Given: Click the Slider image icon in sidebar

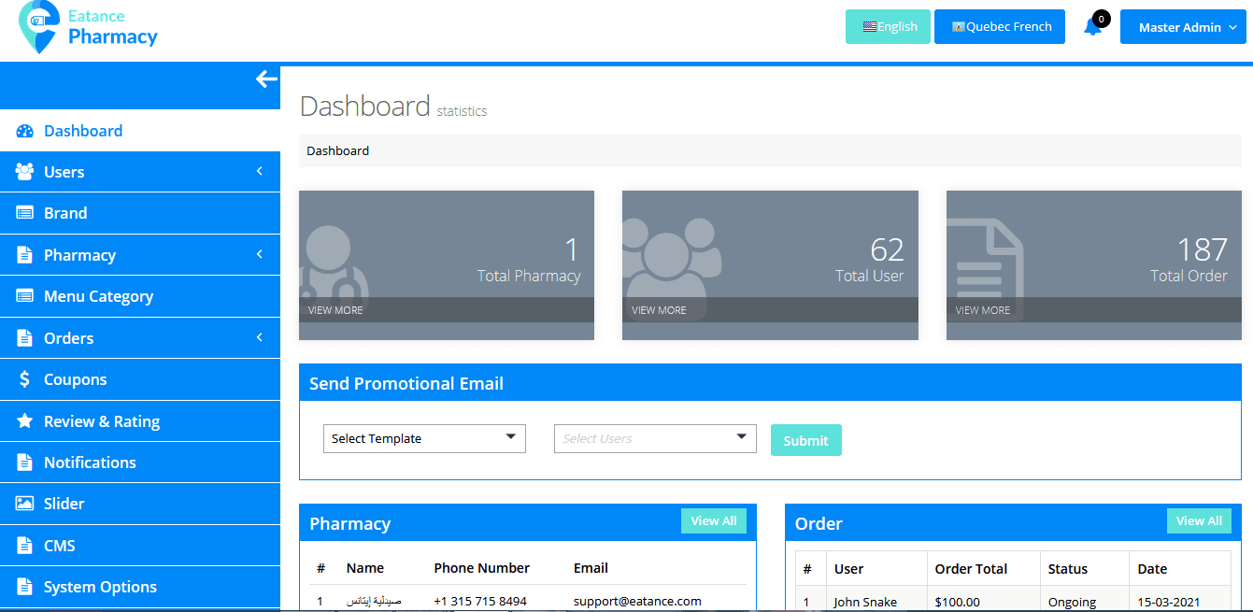Looking at the screenshot, I should [25, 504].
